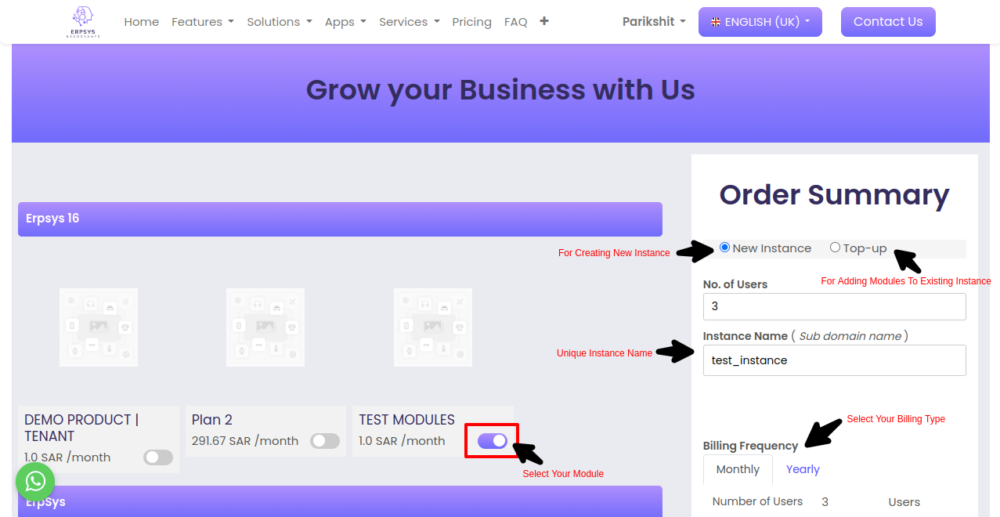Screen dimensions: 1000x517
Task: Click the TEST MODULES product image
Action: pos(433,327)
